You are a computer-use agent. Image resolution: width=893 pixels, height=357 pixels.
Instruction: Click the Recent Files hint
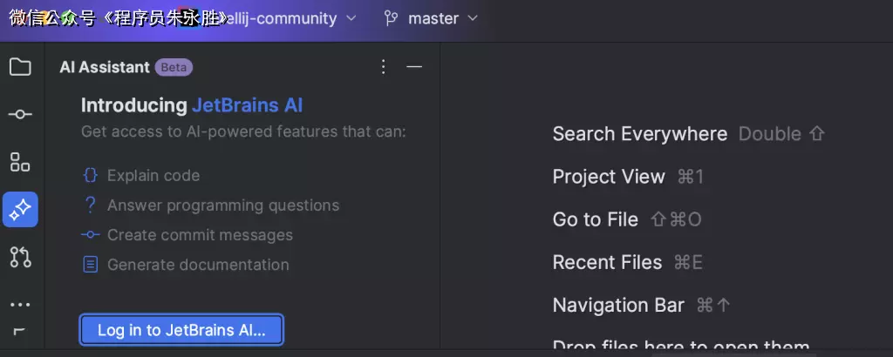607,262
